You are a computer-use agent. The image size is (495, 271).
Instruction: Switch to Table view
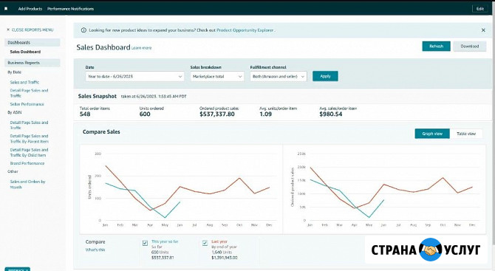[x=466, y=134]
